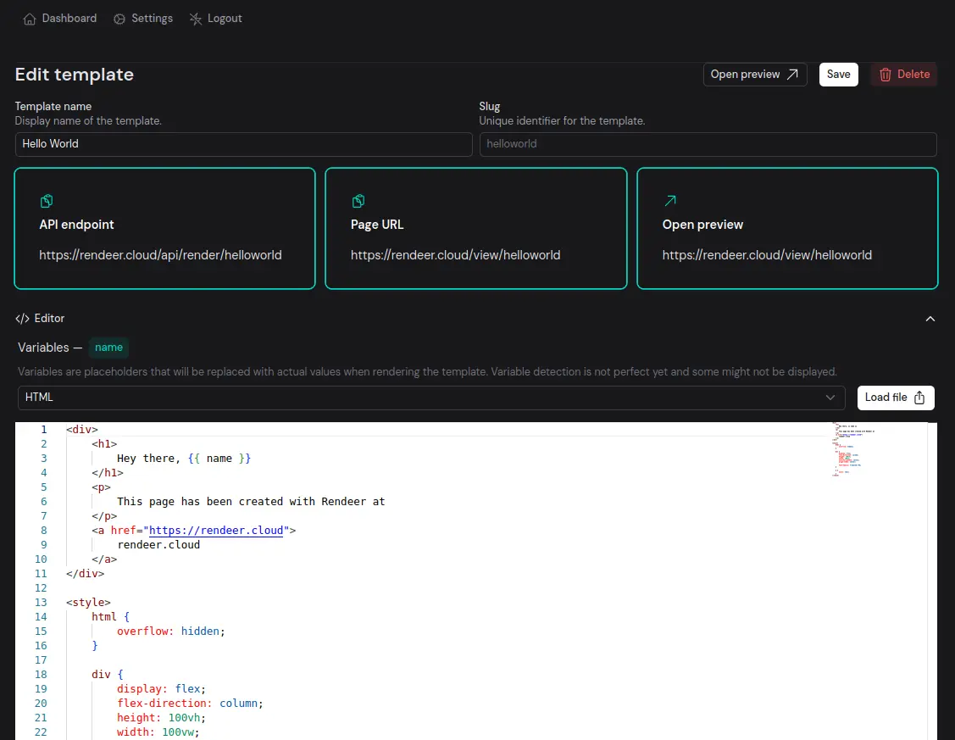Screen dimensions: 955x740
Task: Click the code line "display: flex;"
Action: (161, 689)
